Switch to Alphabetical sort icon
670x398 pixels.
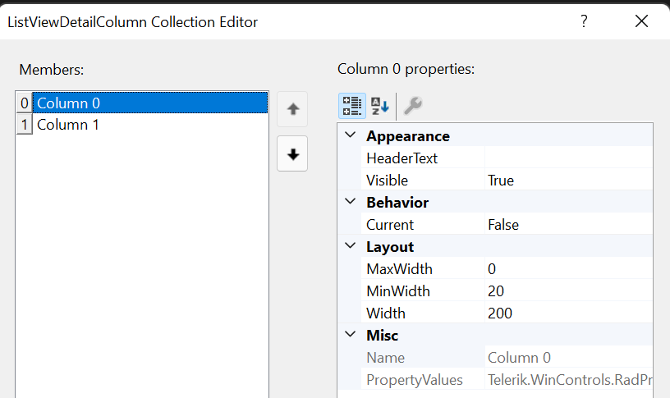(x=379, y=106)
